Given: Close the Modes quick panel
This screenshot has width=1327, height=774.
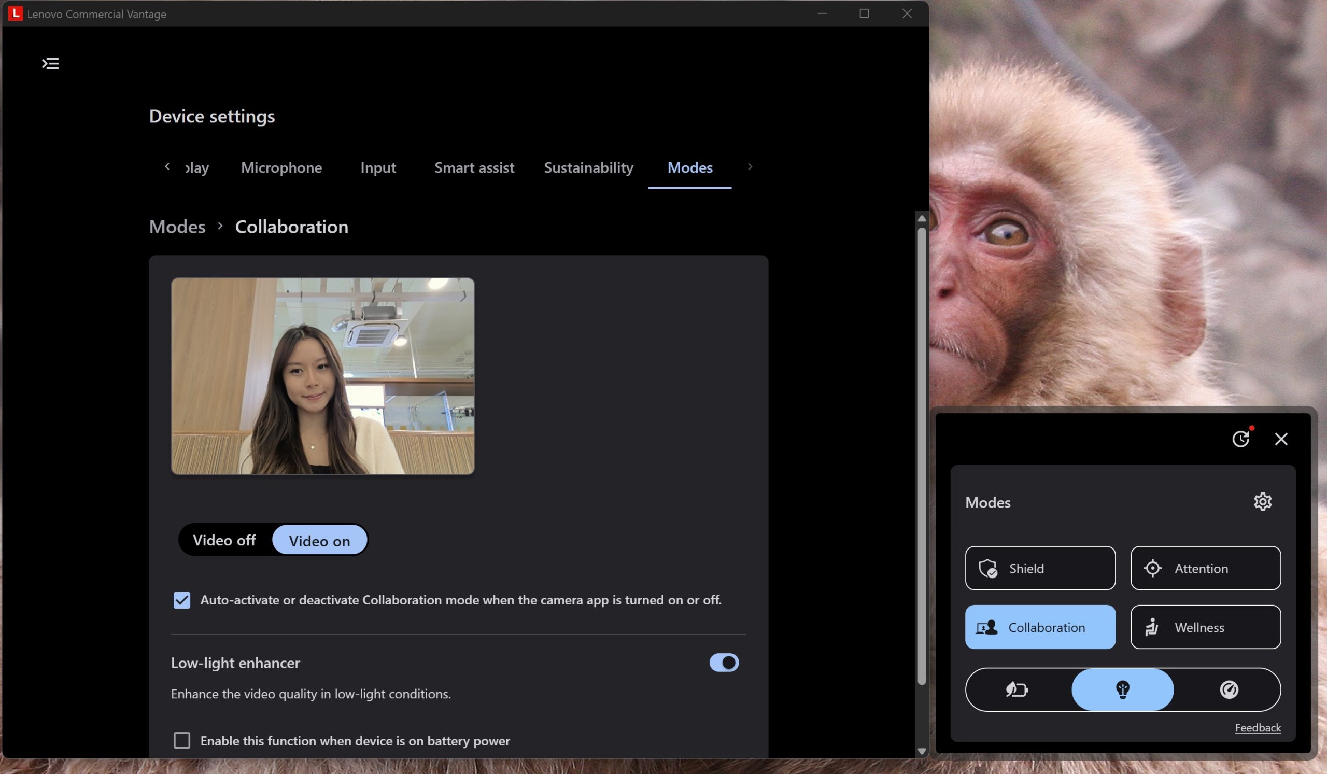Looking at the screenshot, I should (x=1281, y=439).
